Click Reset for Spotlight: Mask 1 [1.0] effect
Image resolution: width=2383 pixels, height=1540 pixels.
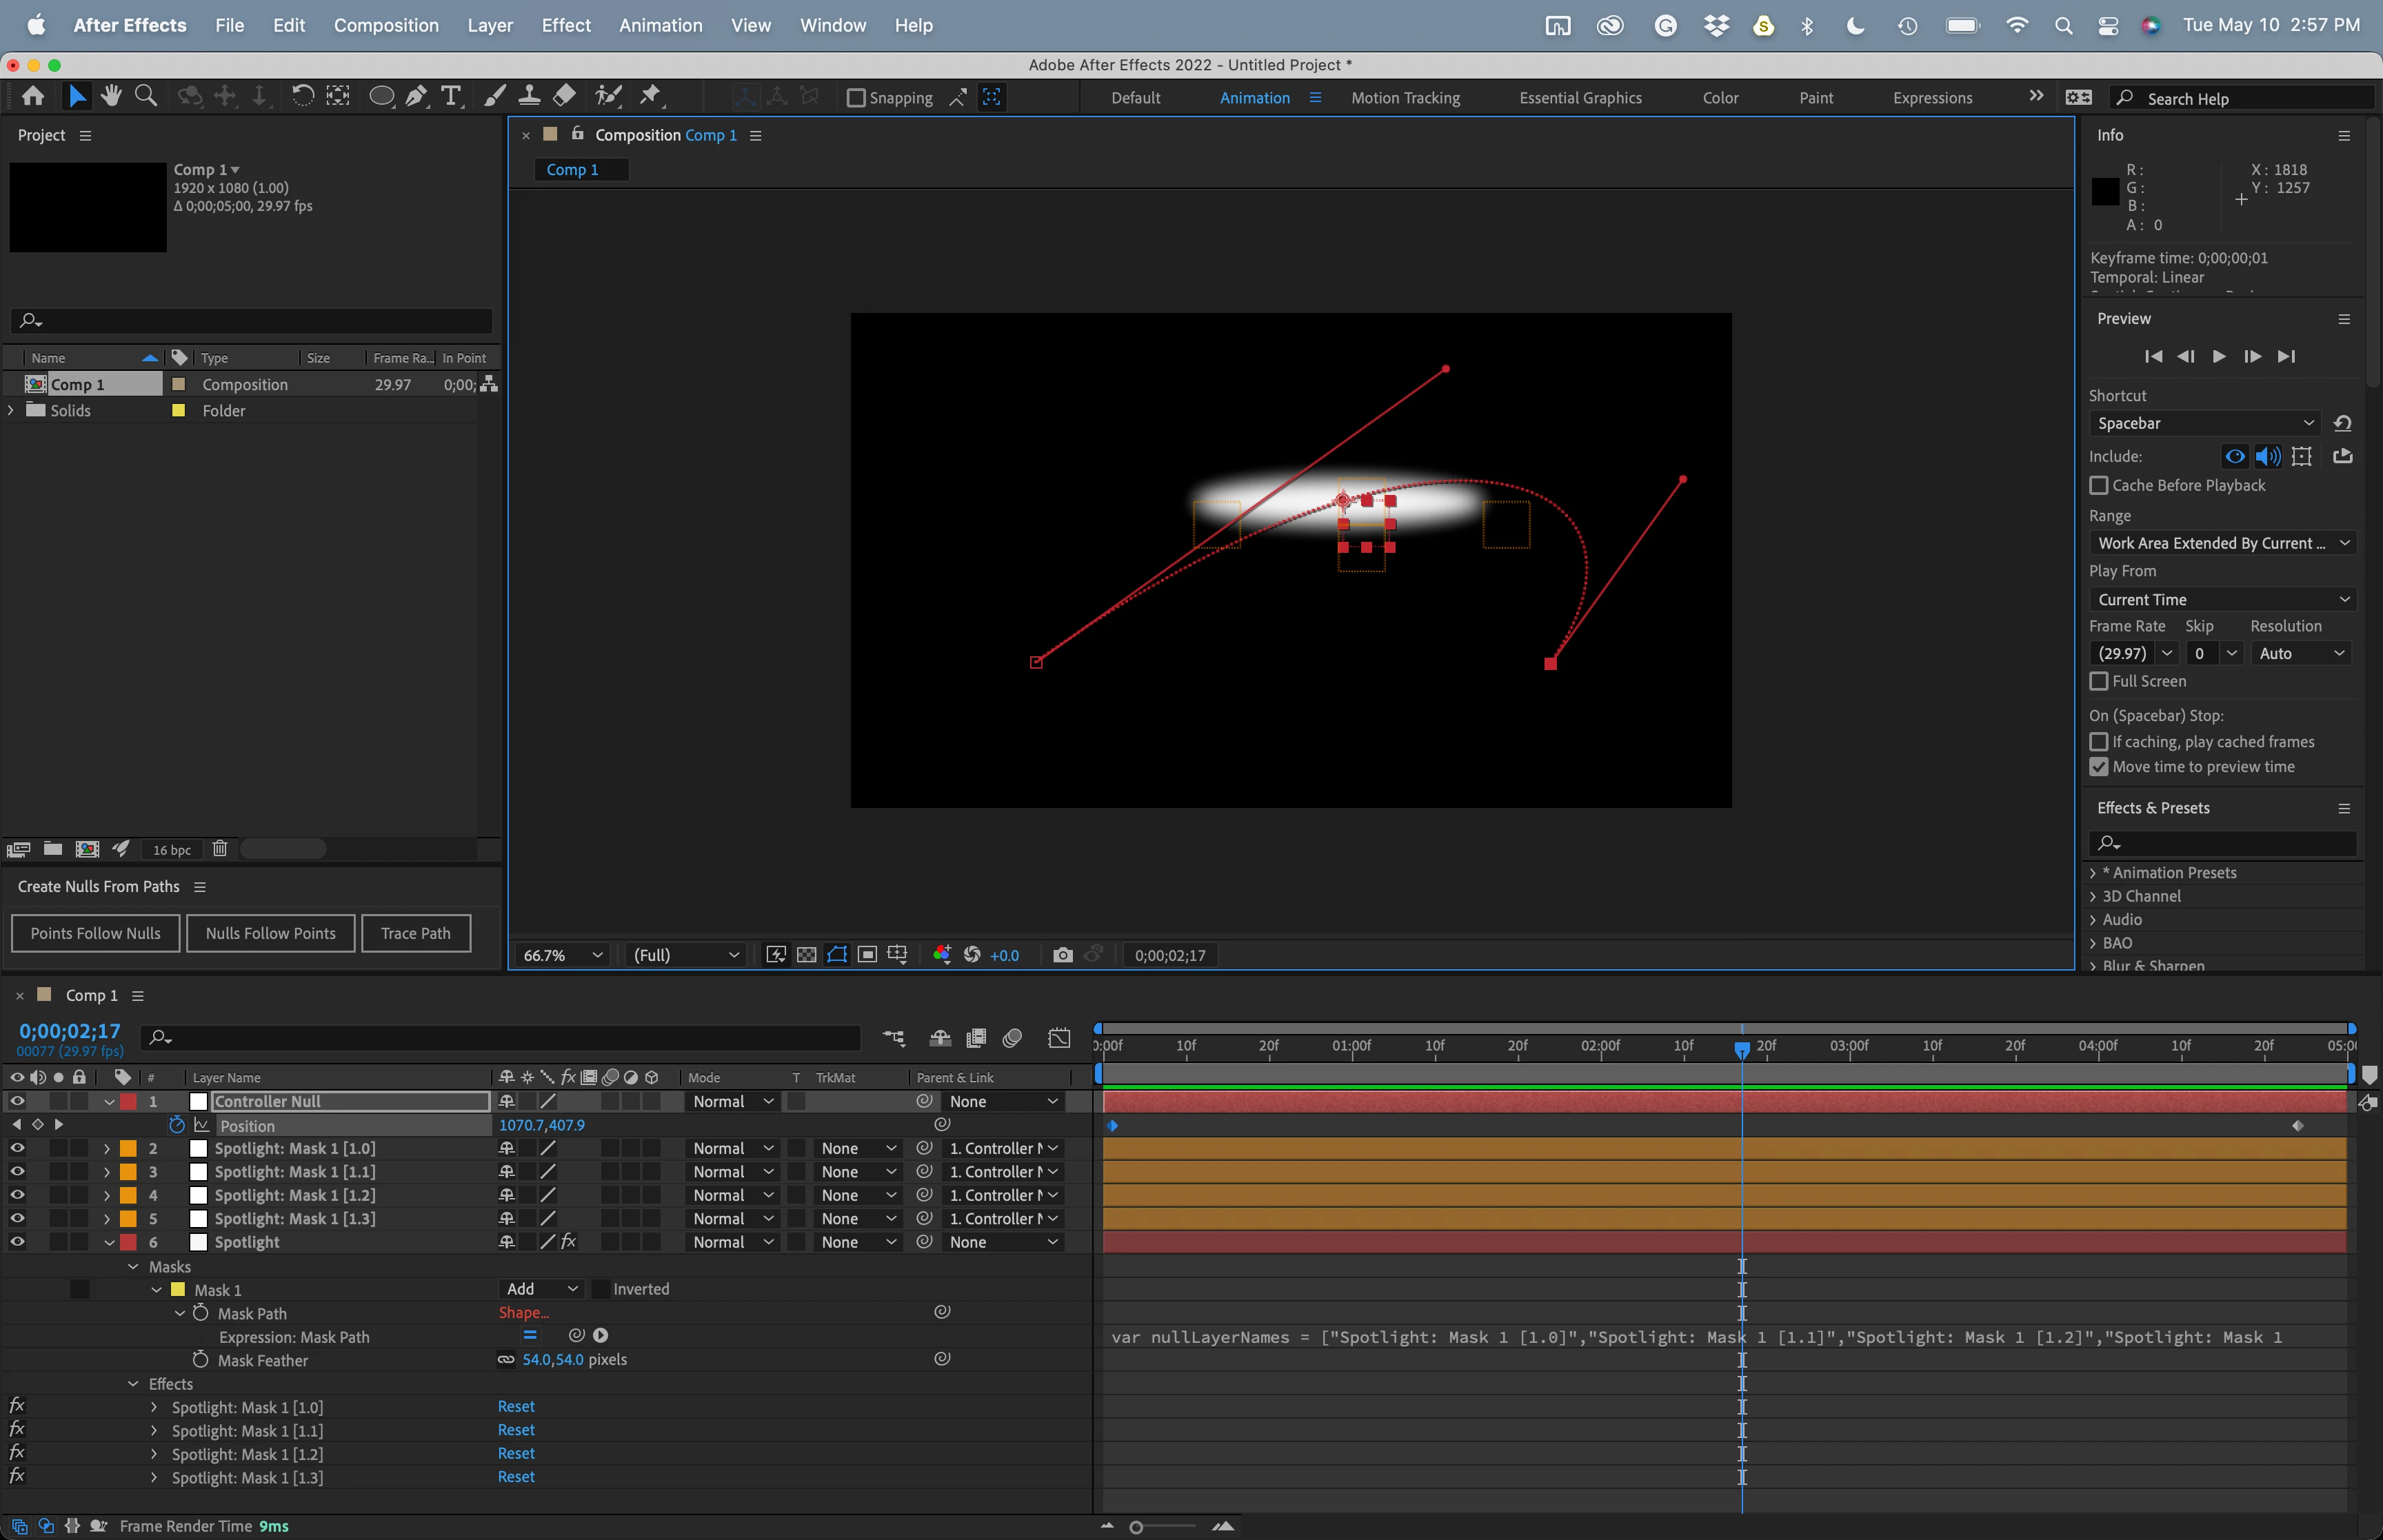click(516, 1407)
